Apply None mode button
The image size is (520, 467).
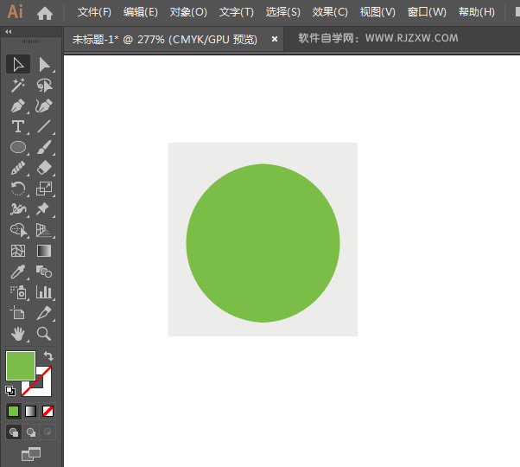(48, 412)
